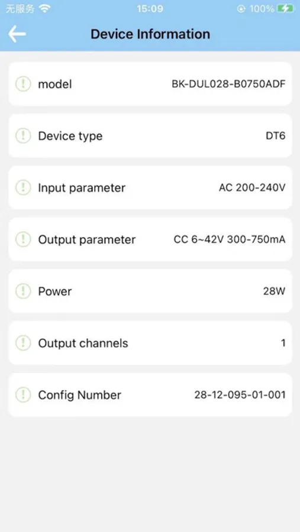Click the info icon beside Output parameter
300x532 pixels.
tap(23, 239)
